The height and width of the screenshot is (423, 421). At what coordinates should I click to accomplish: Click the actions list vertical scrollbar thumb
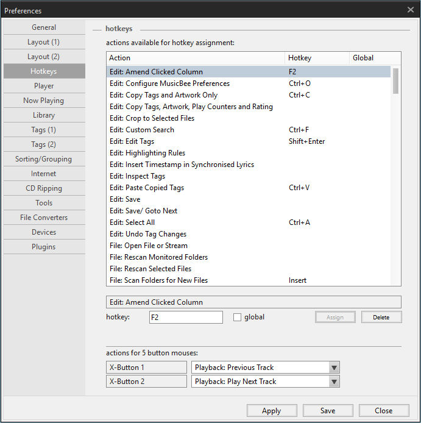click(395, 81)
